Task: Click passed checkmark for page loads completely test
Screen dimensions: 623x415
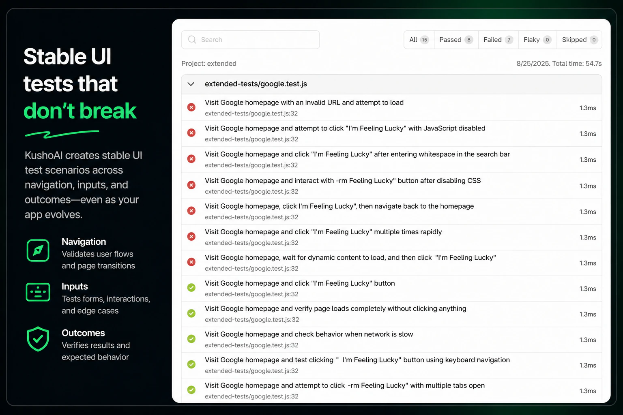Action: (x=191, y=313)
